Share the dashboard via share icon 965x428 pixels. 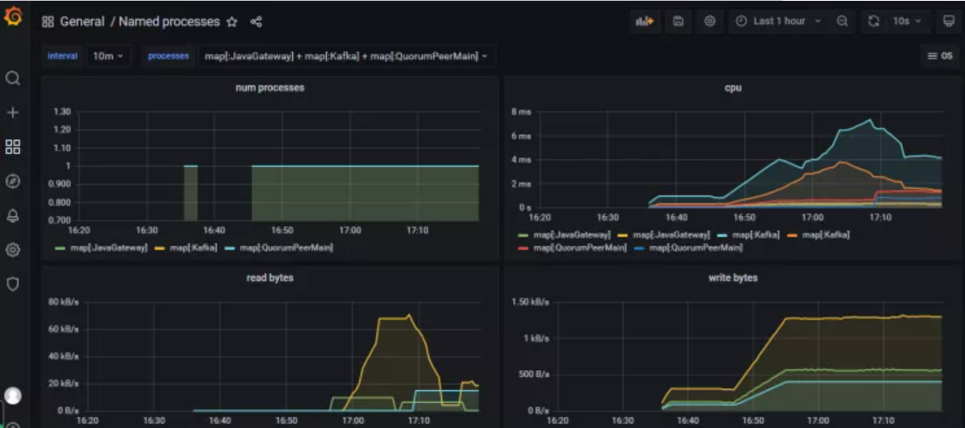[257, 22]
